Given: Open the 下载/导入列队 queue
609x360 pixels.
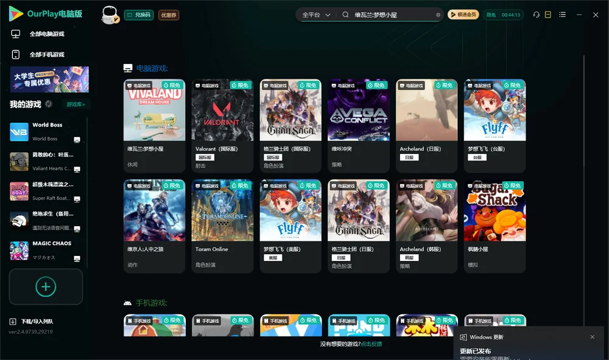Looking at the screenshot, I should point(37,322).
